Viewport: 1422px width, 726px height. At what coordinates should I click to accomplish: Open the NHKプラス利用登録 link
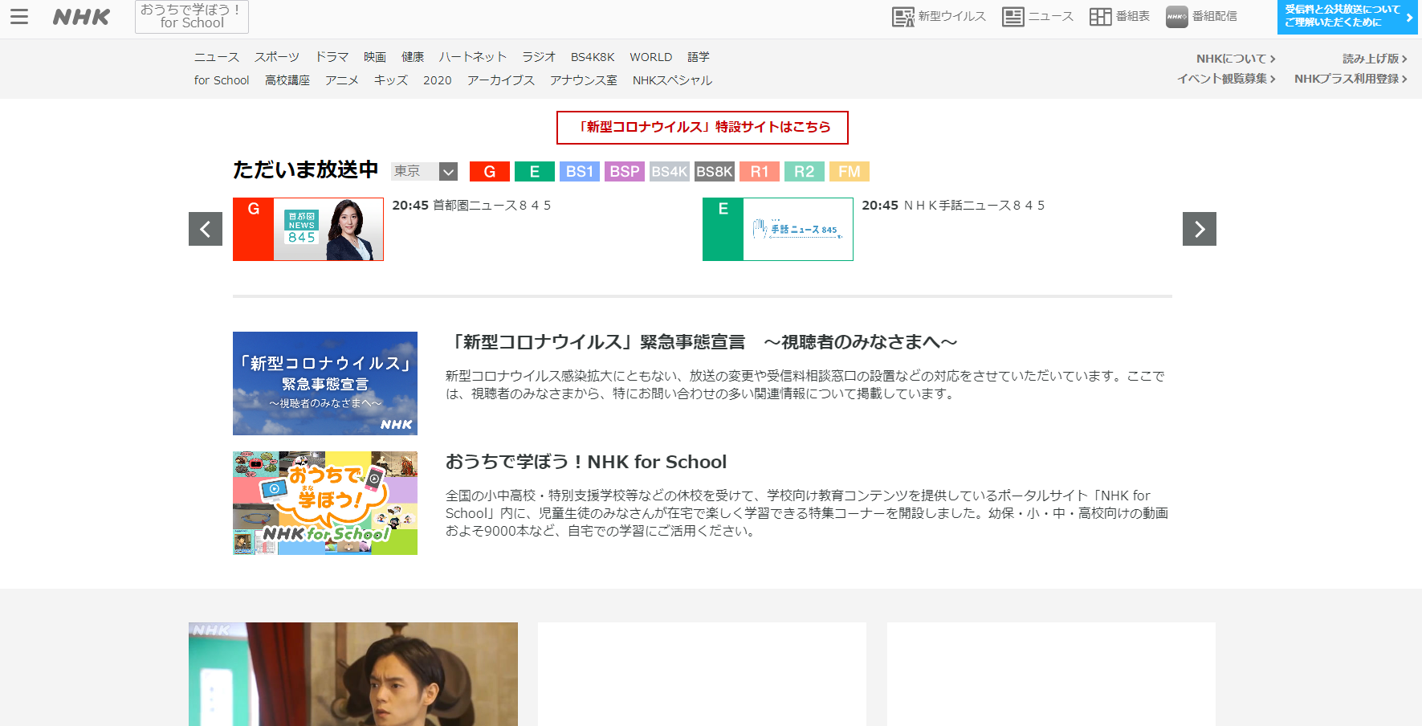click(x=1351, y=79)
